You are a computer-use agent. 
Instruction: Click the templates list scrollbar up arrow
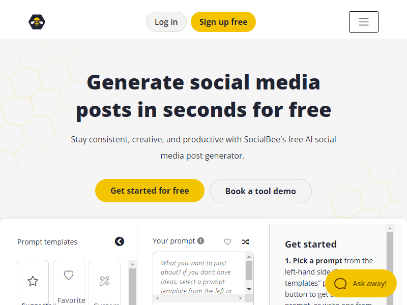[133, 264]
